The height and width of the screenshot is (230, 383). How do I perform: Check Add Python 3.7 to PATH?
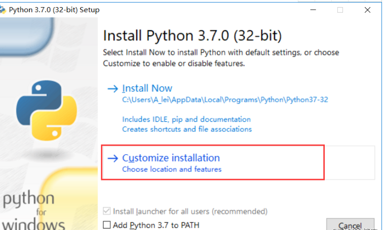tap(107, 224)
